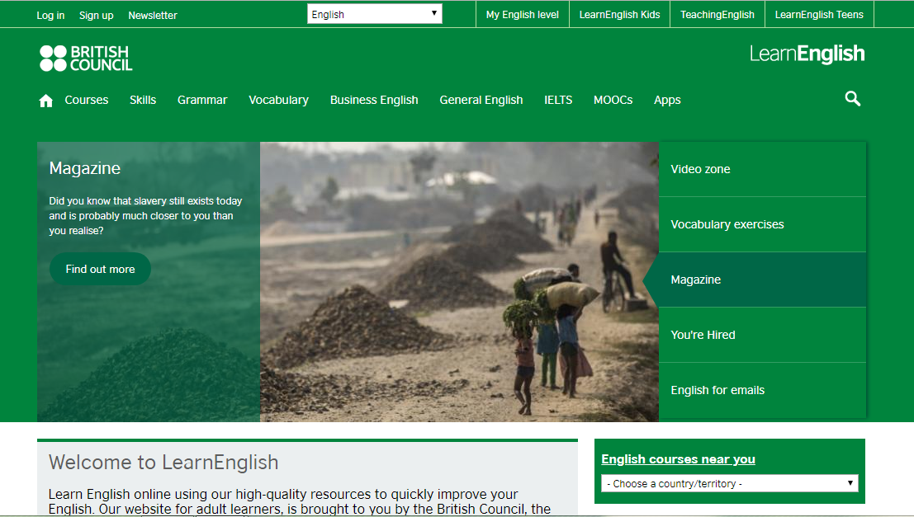Open the Apps menu item
914x517 pixels.
coord(667,100)
